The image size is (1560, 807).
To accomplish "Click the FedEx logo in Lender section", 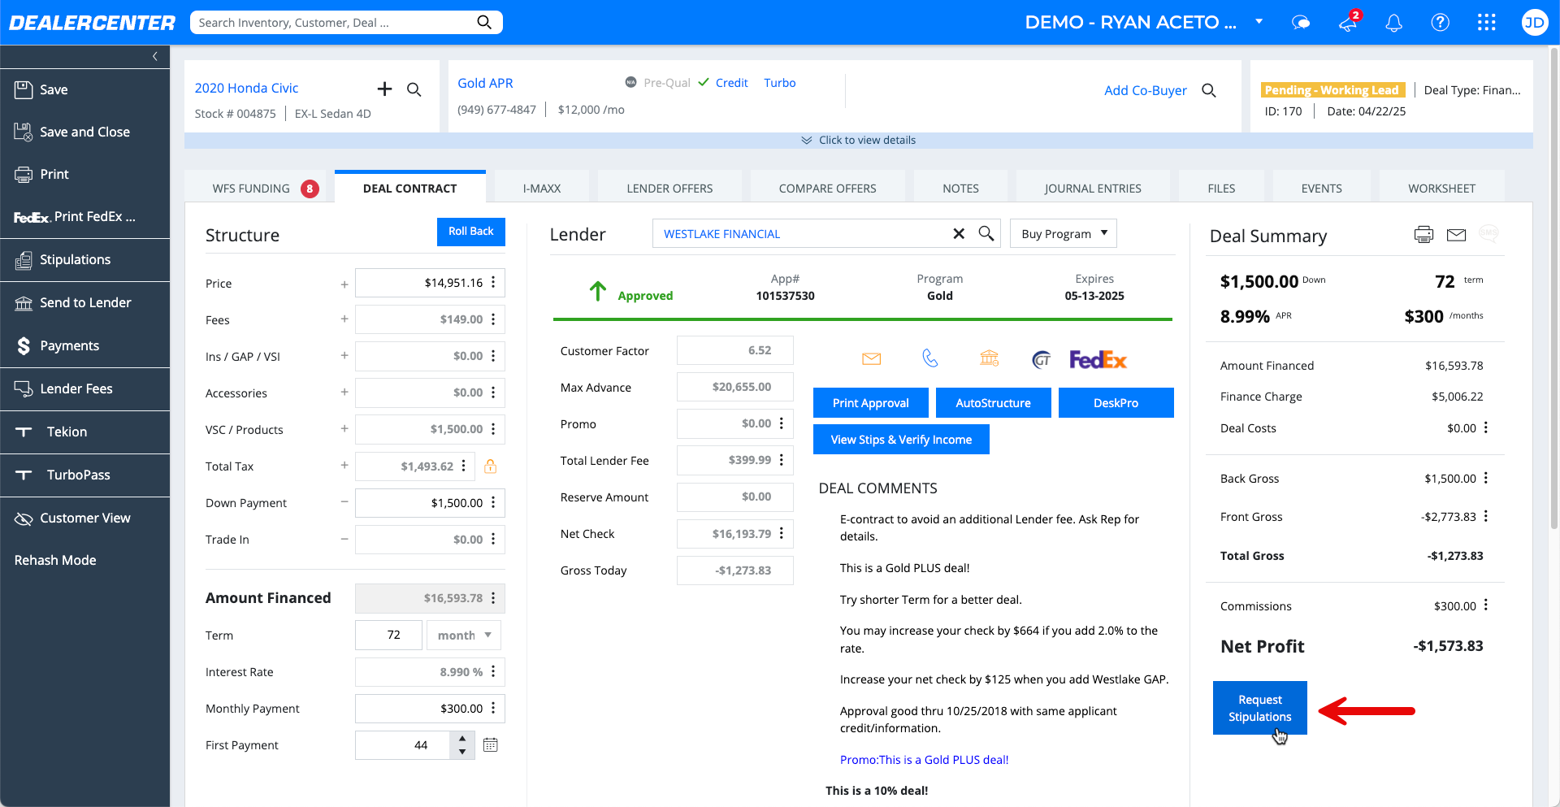I will (1098, 359).
